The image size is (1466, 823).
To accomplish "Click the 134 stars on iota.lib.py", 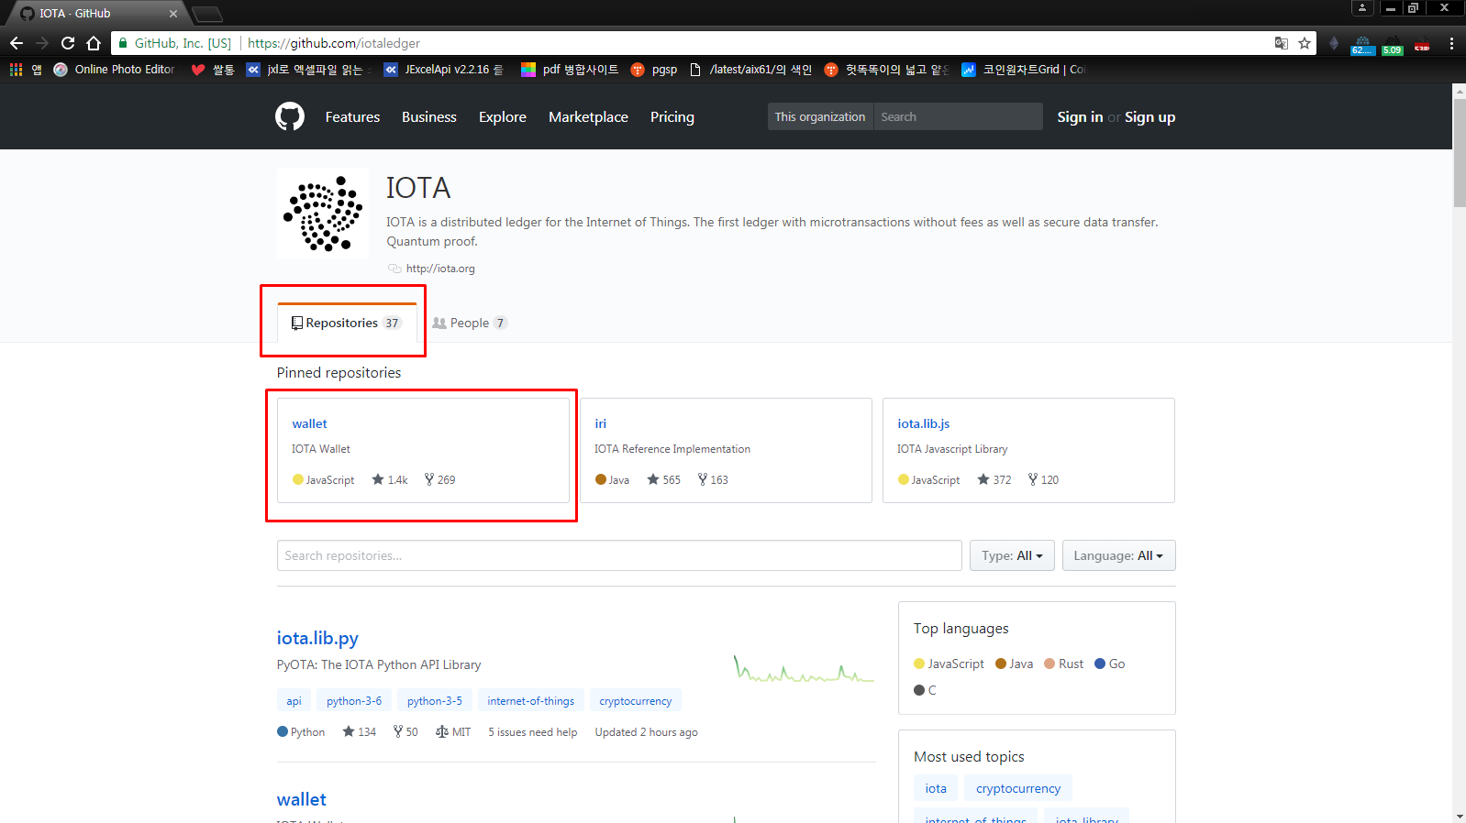I will 360,732.
